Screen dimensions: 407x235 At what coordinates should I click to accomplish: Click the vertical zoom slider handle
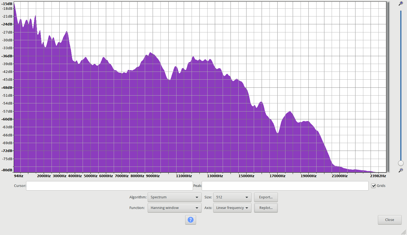pyautogui.click(x=401, y=163)
